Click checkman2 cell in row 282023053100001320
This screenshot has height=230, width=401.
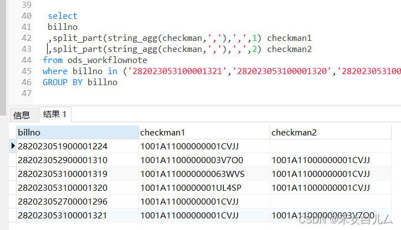pyautogui.click(x=331, y=187)
